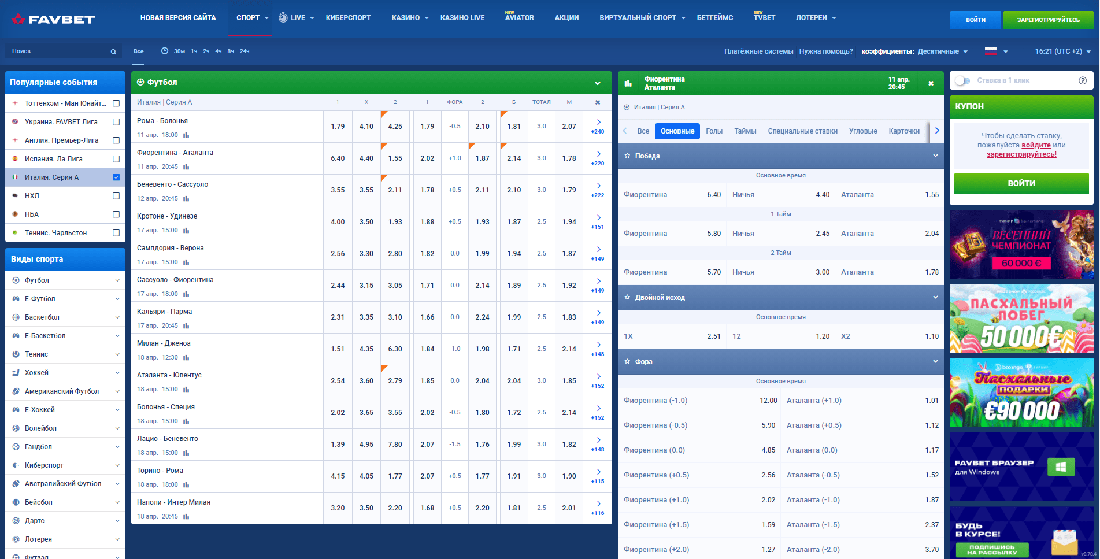This screenshot has width=1100, height=559.
Task: Favorite the Фора market star
Action: click(x=627, y=362)
